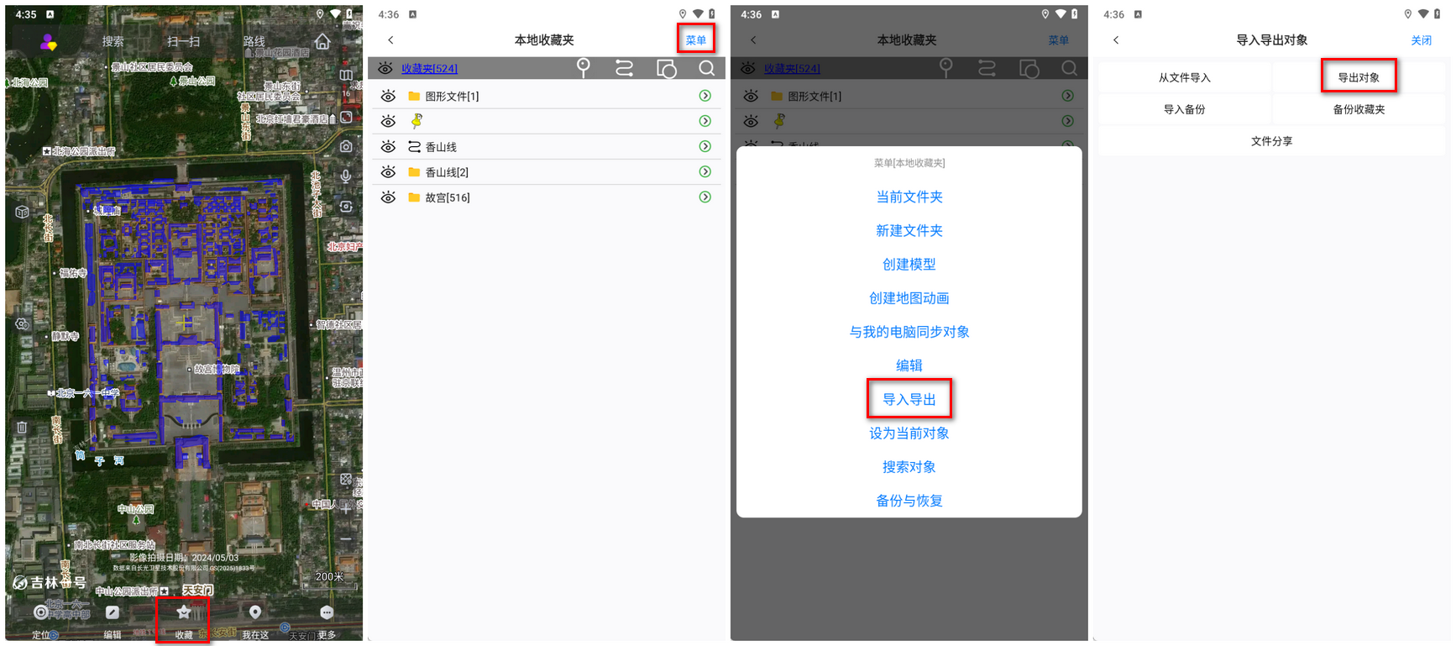This screenshot has width=1456, height=646.
Task: Open 收藏夹[524] link in undimmed list
Action: tap(429, 68)
